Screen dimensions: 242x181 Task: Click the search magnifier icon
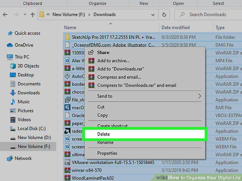click(182, 15)
